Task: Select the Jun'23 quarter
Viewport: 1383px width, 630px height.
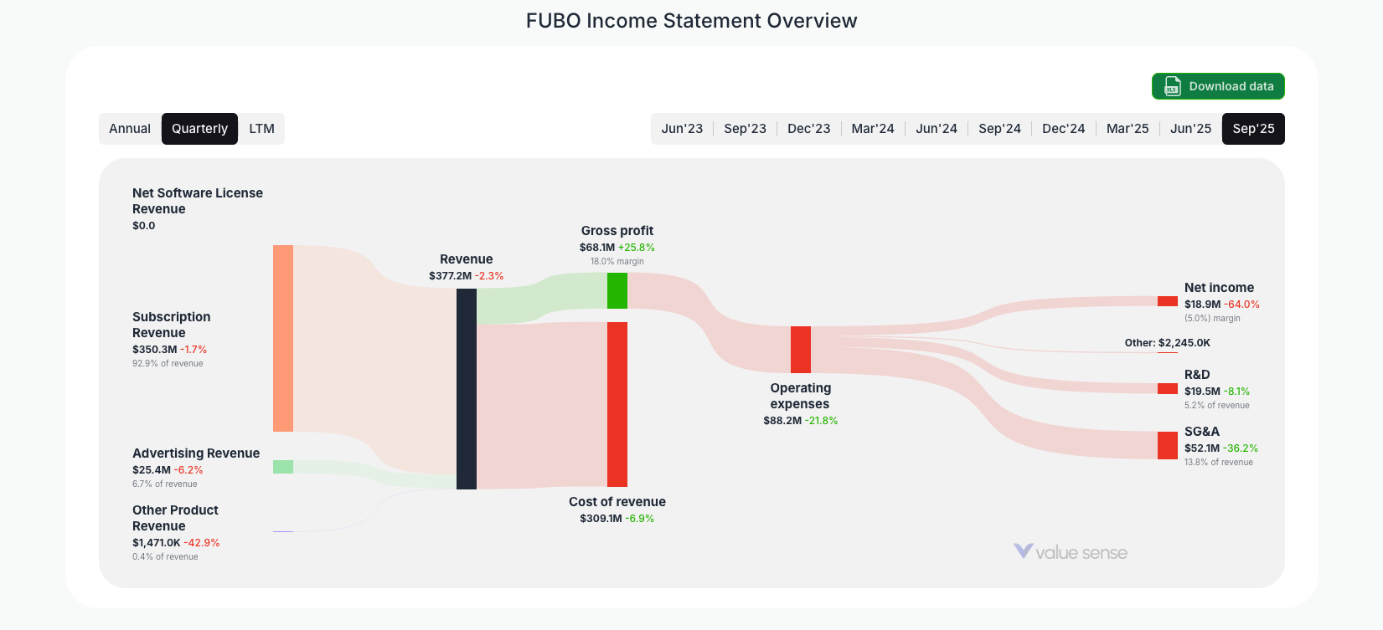Action: (682, 128)
